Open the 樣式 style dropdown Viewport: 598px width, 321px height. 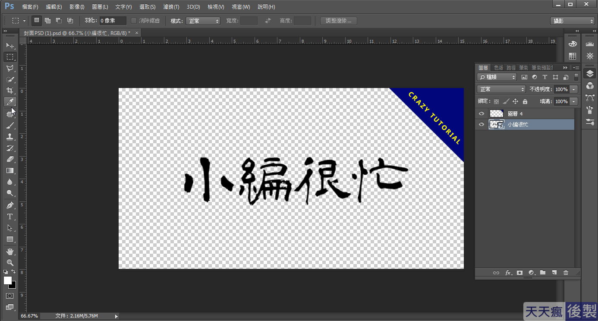(203, 21)
